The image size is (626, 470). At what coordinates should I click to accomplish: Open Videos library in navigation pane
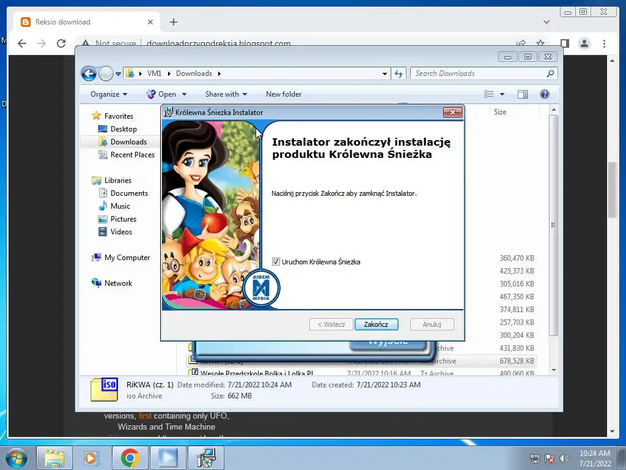tap(121, 231)
